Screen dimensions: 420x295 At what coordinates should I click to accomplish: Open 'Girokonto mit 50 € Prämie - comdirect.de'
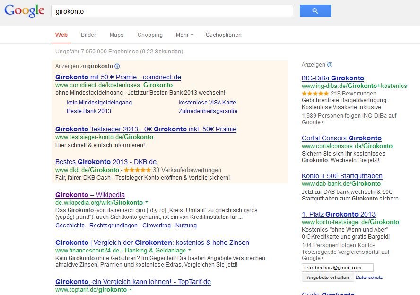coord(118,77)
